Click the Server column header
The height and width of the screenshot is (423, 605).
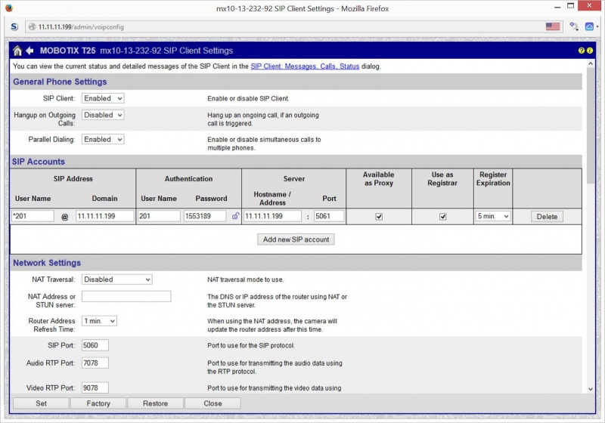(x=294, y=179)
